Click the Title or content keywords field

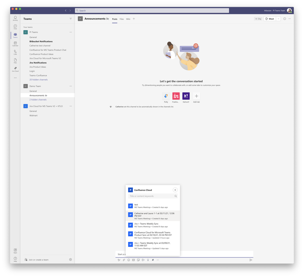(153, 196)
